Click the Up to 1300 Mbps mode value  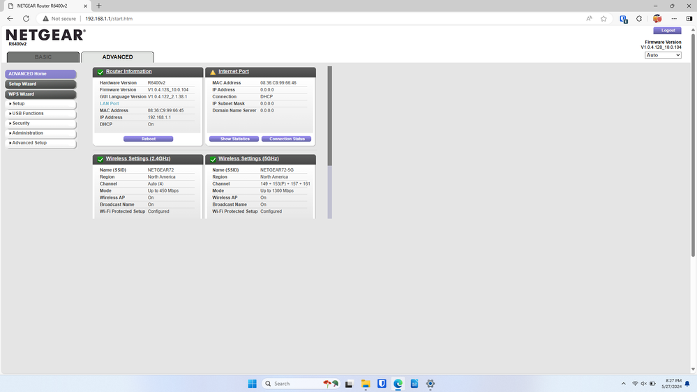click(x=277, y=190)
